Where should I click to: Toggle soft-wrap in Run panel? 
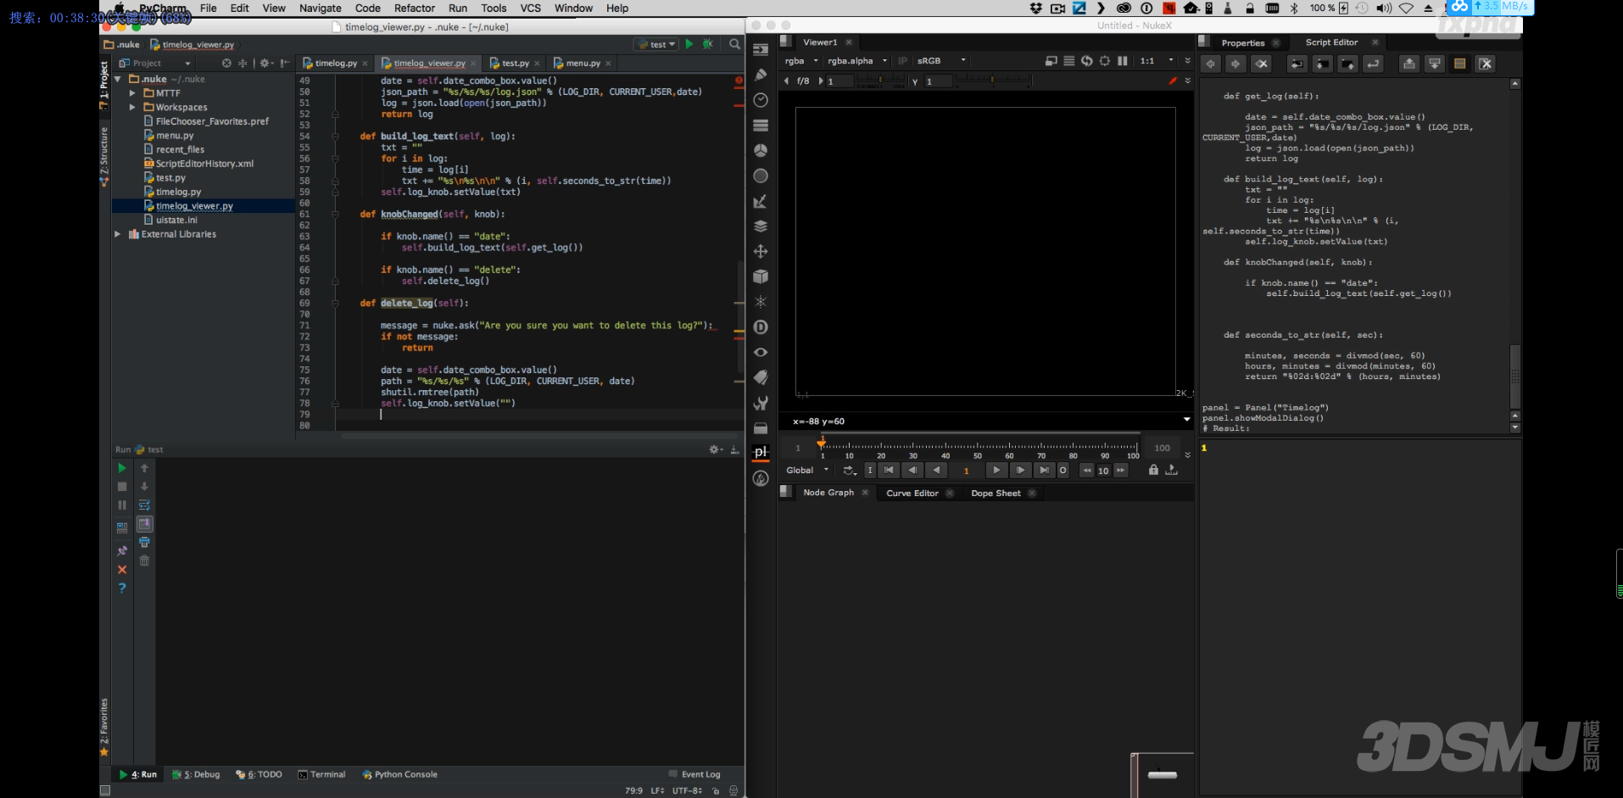click(x=144, y=505)
